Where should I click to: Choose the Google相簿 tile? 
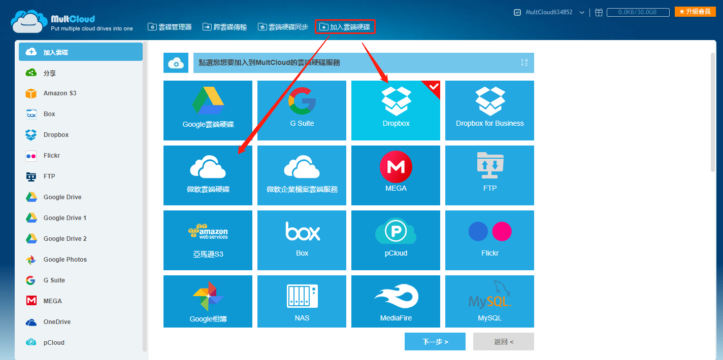[x=208, y=301]
